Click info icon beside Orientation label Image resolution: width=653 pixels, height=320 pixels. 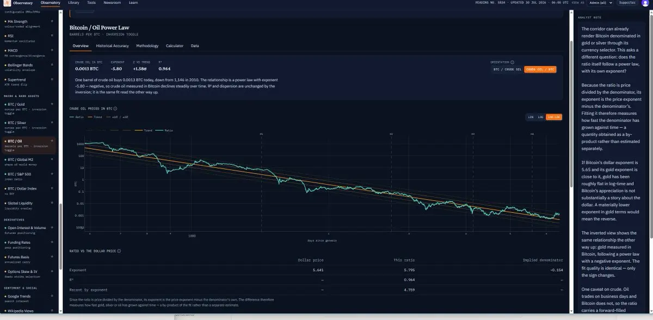coord(513,62)
